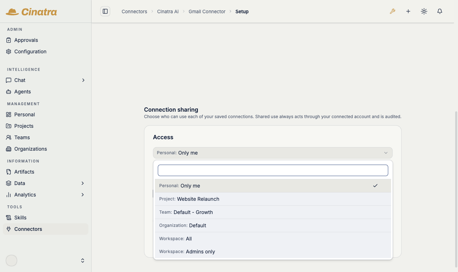This screenshot has width=458, height=272.
Task: Open the account switcher chevrons
Action: 83,261
